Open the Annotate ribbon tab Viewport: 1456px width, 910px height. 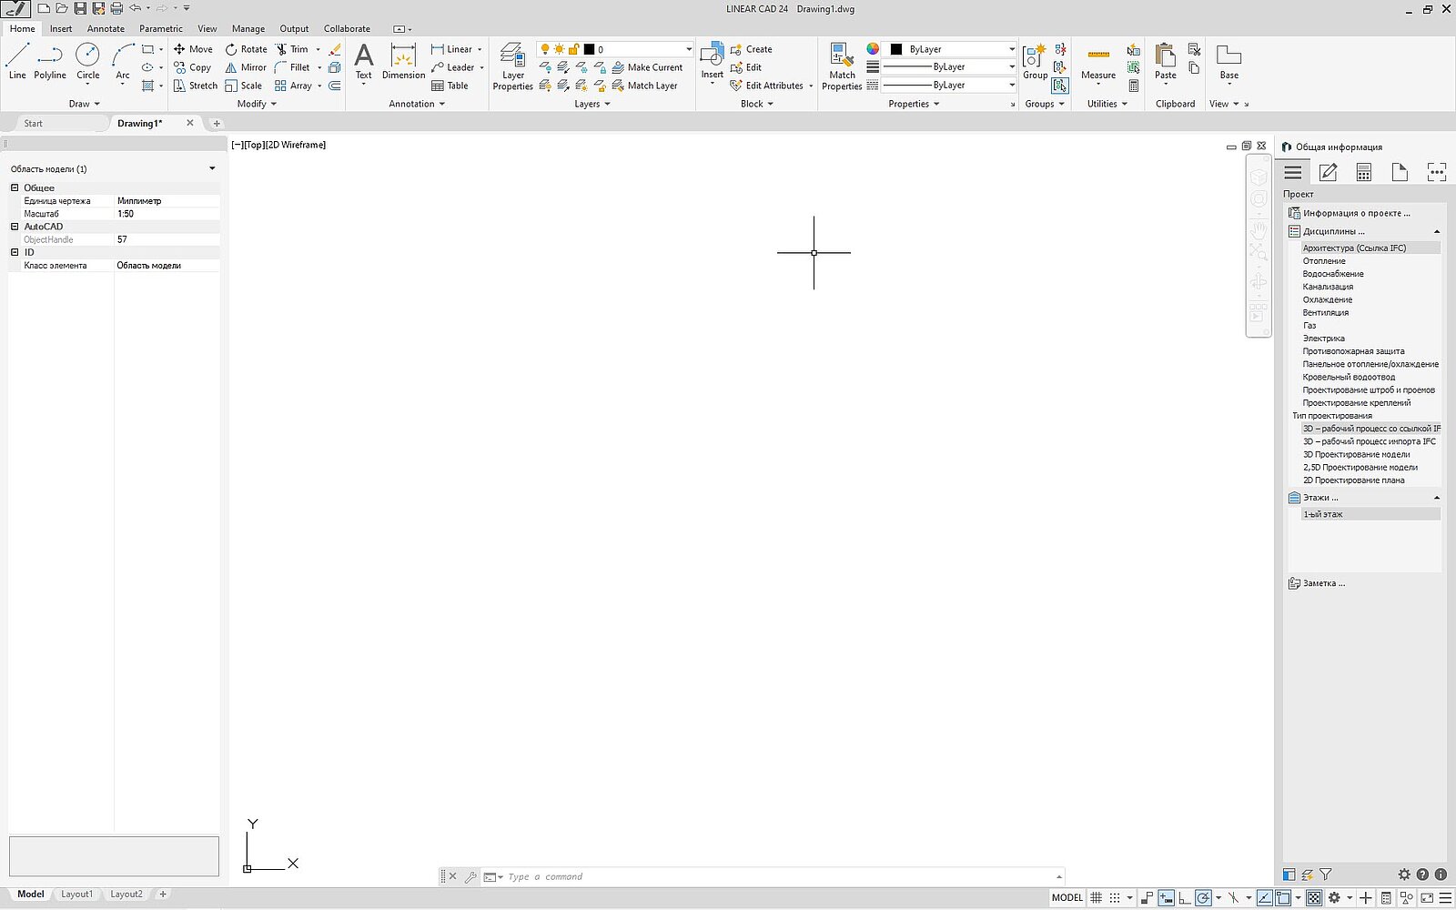click(x=106, y=29)
